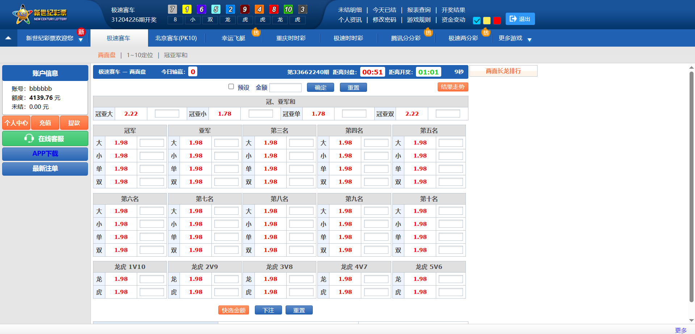Click the New Century Lottery logo
The image size is (695, 334).
[x=40, y=14]
